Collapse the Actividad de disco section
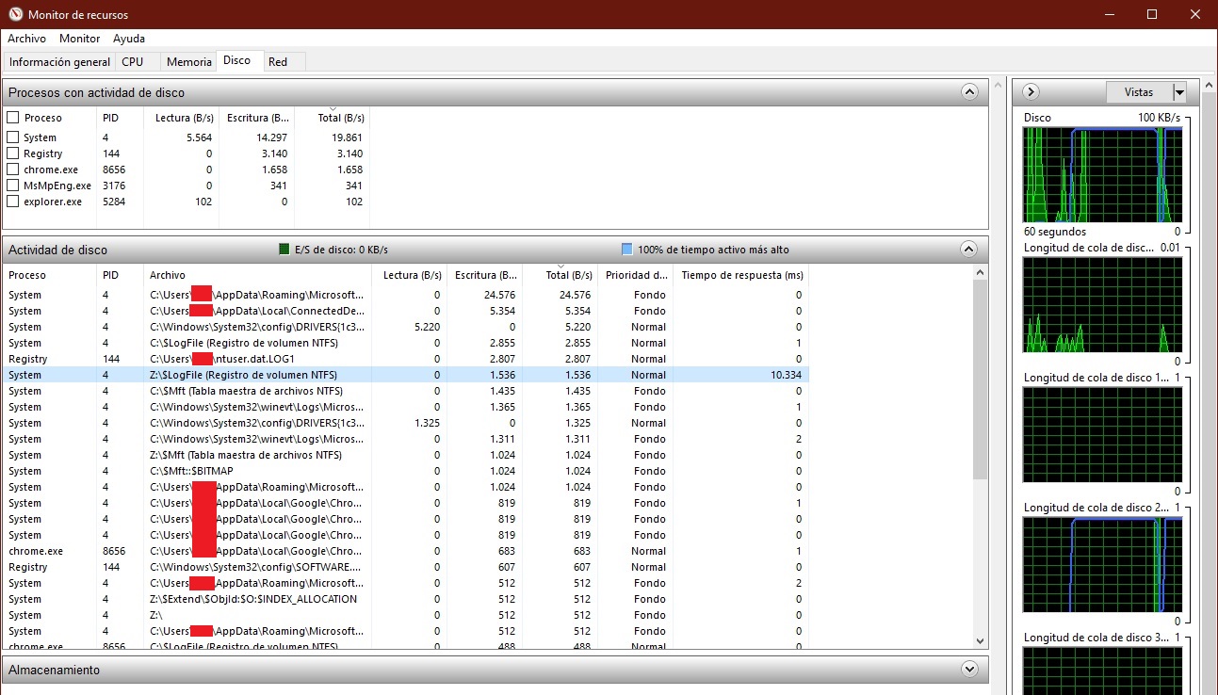Image resolution: width=1218 pixels, height=695 pixels. point(969,250)
